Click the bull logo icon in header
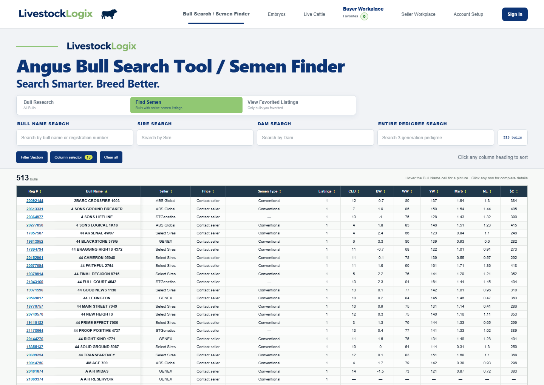This screenshot has height=385, width=544. [x=109, y=14]
